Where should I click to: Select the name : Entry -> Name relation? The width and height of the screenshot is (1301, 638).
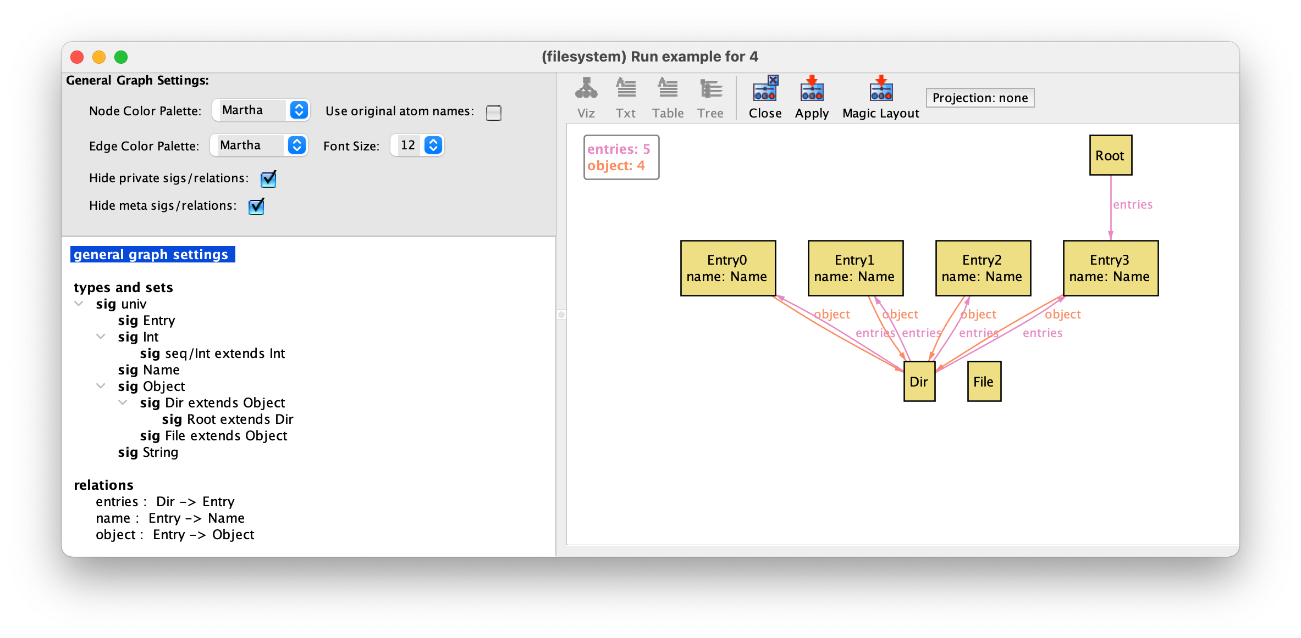point(170,518)
